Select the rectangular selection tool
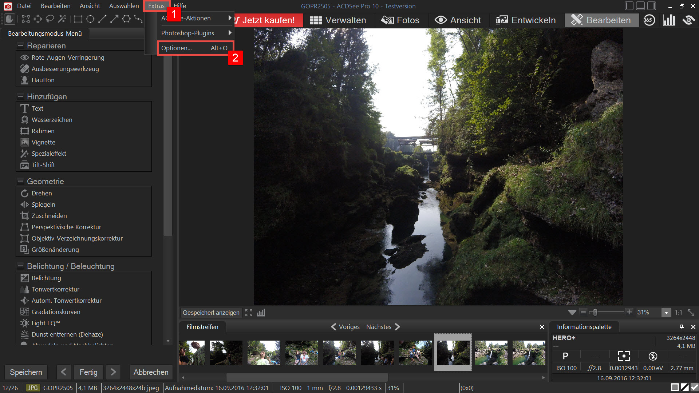This screenshot has height=393, width=699. coord(26,19)
